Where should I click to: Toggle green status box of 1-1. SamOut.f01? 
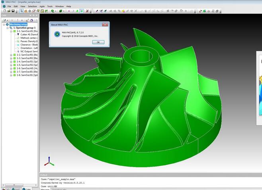point(15,31)
